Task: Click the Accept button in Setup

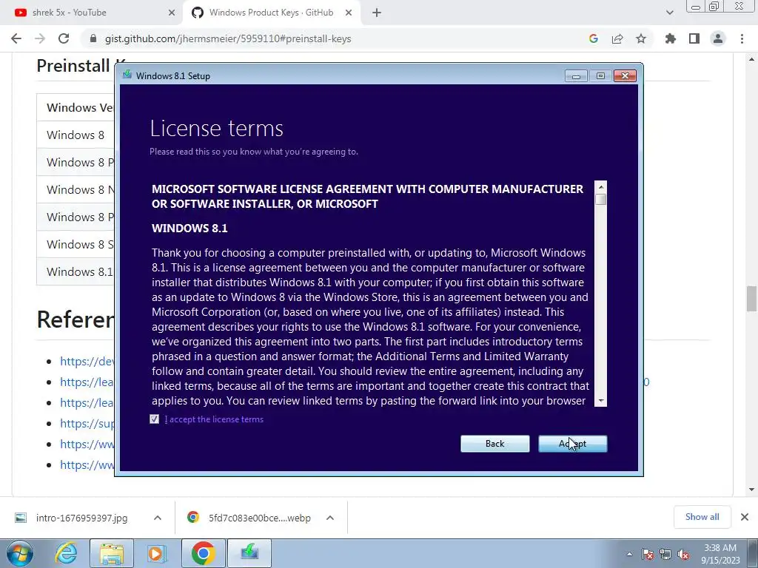Action: (x=573, y=444)
